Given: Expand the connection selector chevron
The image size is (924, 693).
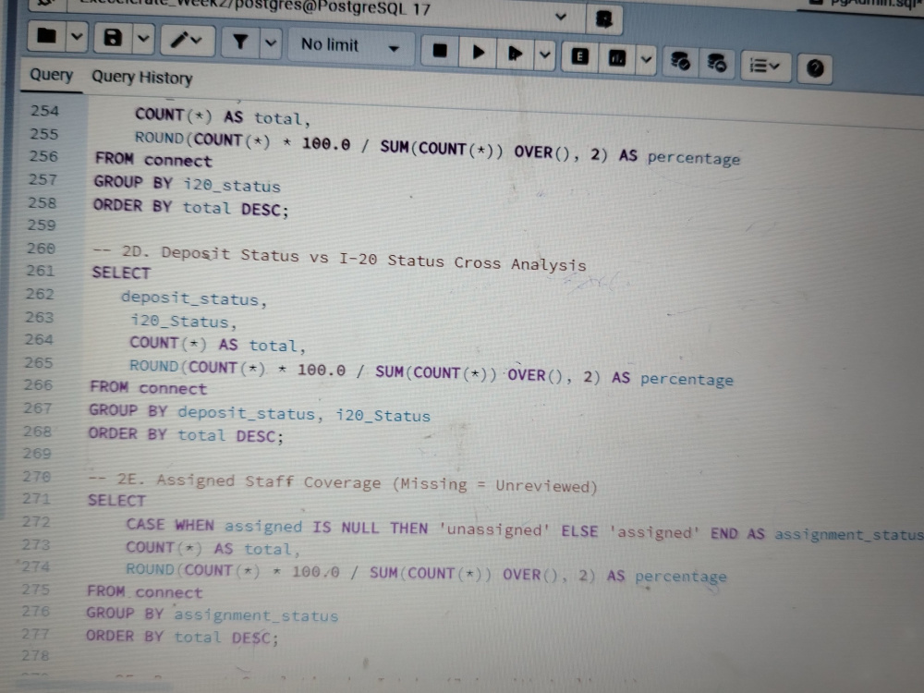Looking at the screenshot, I should point(561,17).
